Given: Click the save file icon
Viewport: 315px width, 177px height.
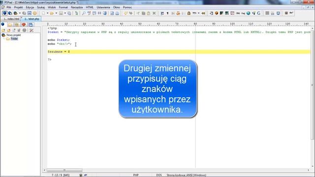Looking at the screenshot, I should [61, 13].
